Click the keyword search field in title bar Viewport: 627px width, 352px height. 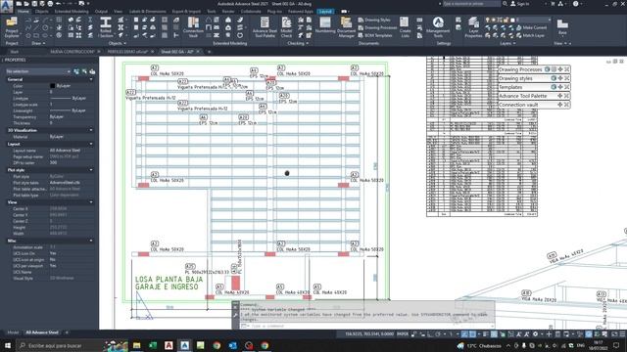(x=471, y=4)
